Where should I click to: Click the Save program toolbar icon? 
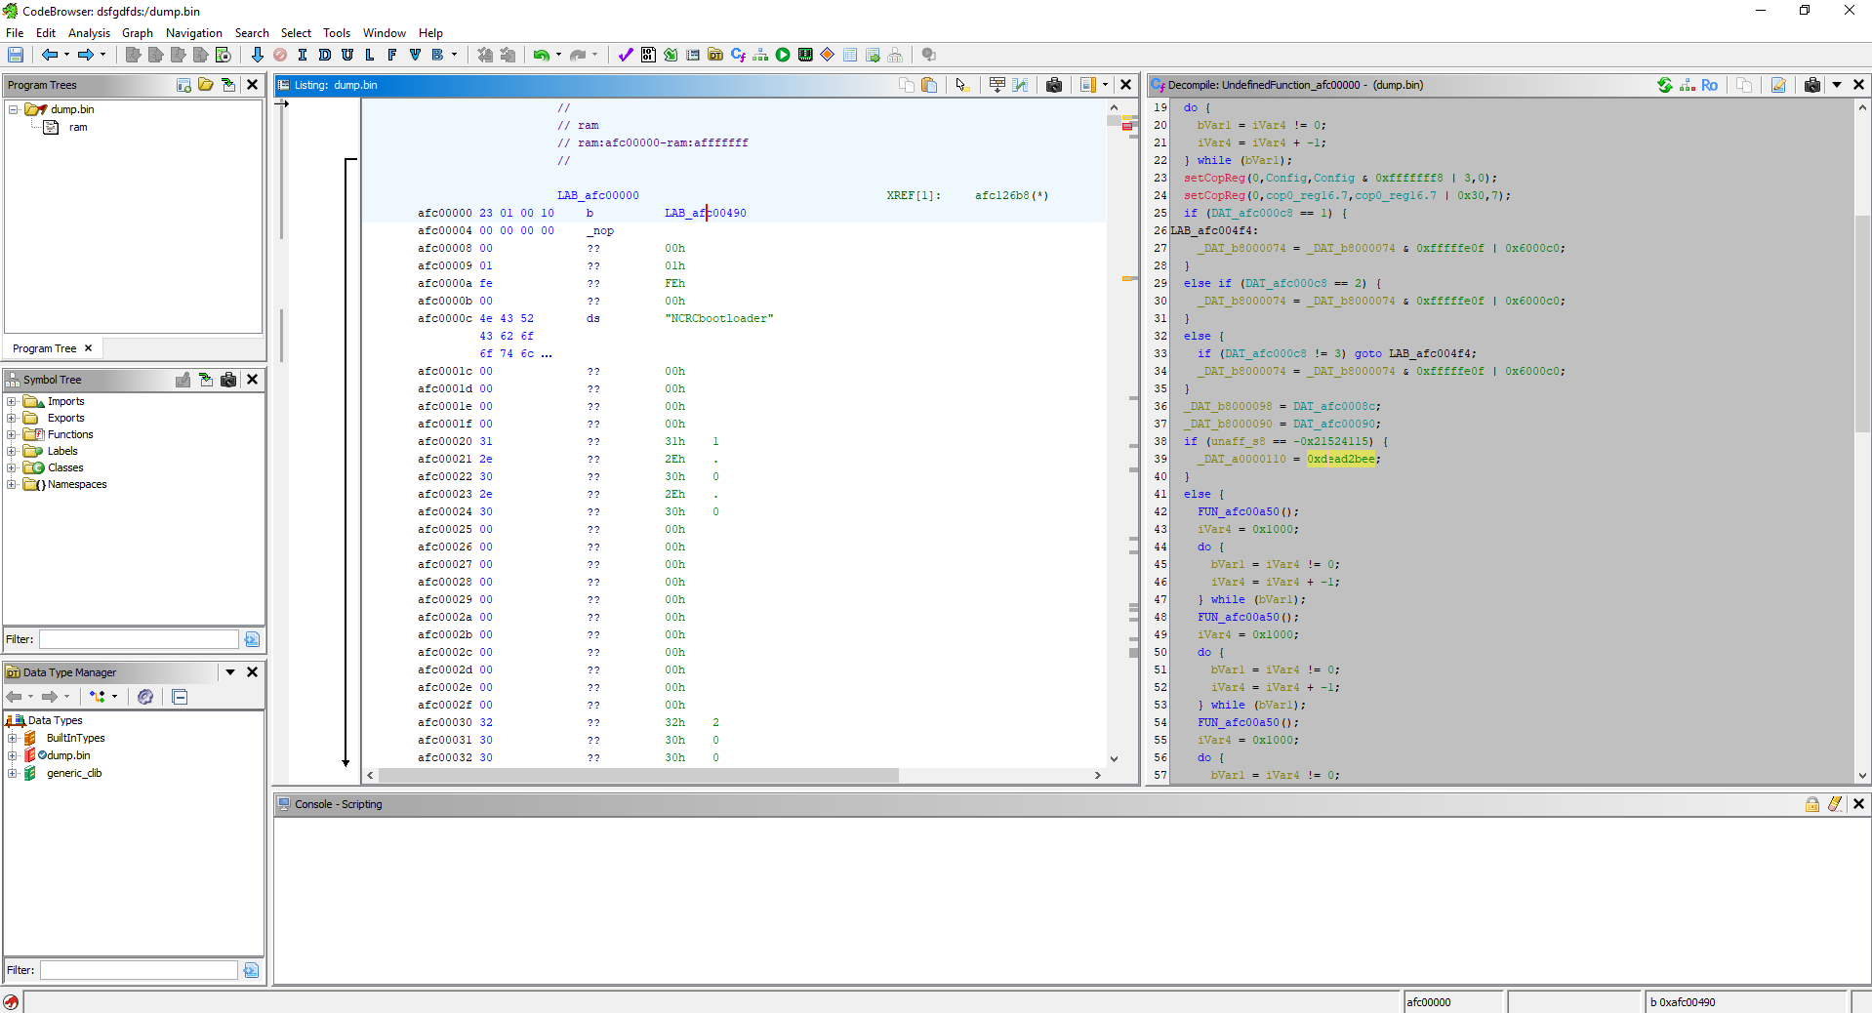tap(16, 55)
